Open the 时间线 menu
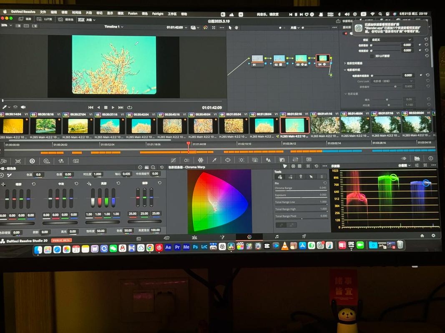 tap(76, 12)
